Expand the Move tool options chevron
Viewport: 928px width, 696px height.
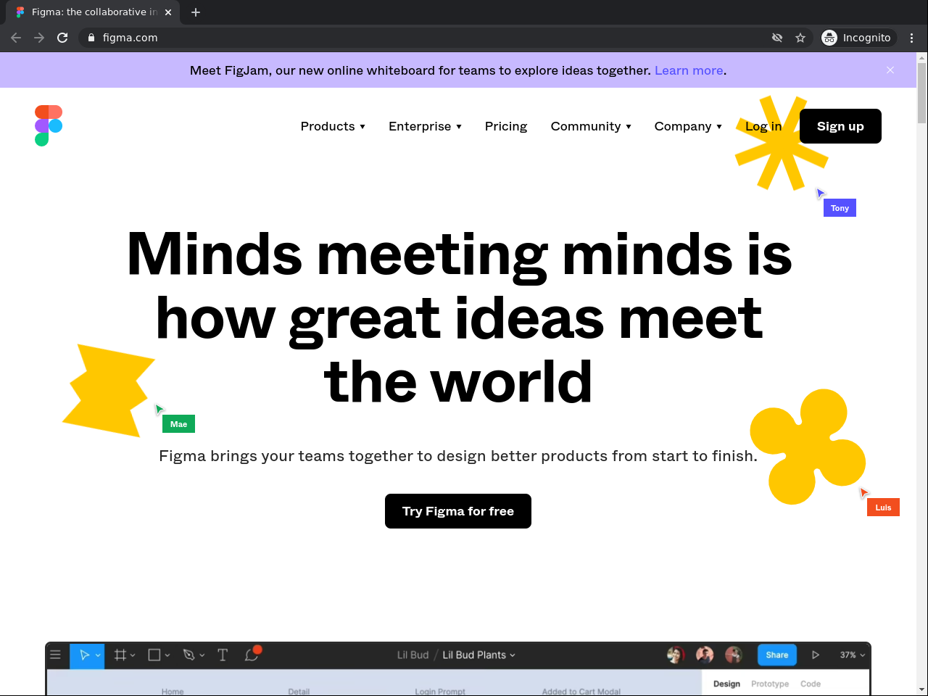98,655
